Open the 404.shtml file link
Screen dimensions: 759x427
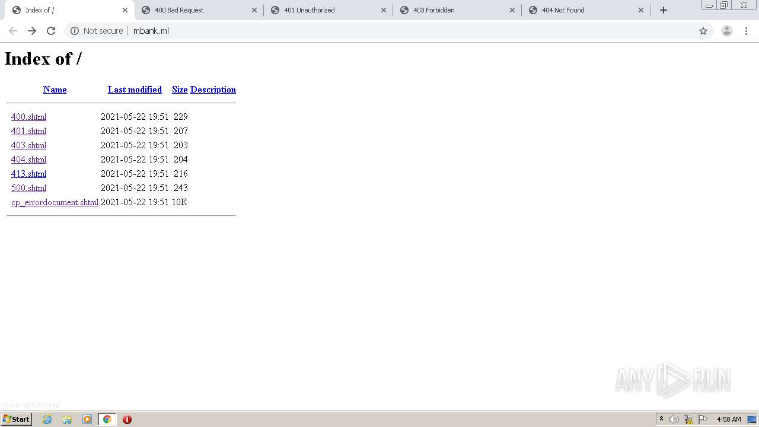coord(28,160)
